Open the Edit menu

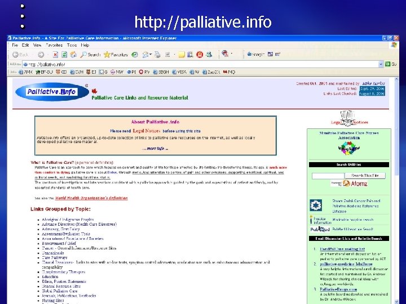tap(25, 45)
